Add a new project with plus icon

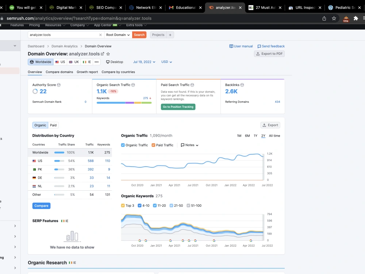(x=170, y=35)
